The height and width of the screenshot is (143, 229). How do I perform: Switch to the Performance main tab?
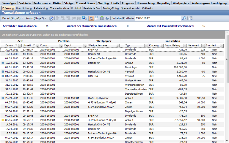[x=42, y=3]
